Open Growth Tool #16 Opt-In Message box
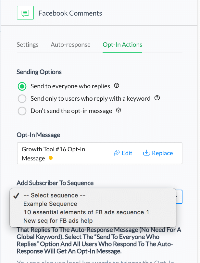The width and height of the screenshot is (200, 263). coord(100,153)
